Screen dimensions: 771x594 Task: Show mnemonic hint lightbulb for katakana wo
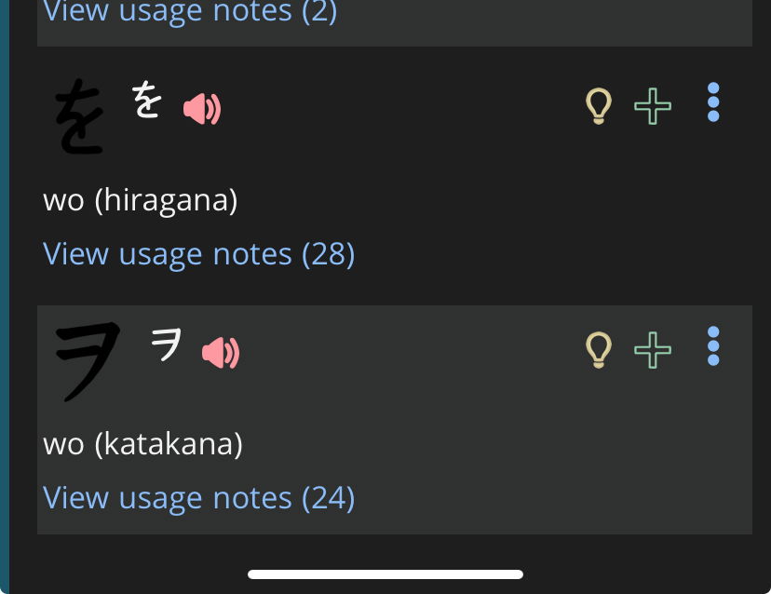pyautogui.click(x=598, y=350)
